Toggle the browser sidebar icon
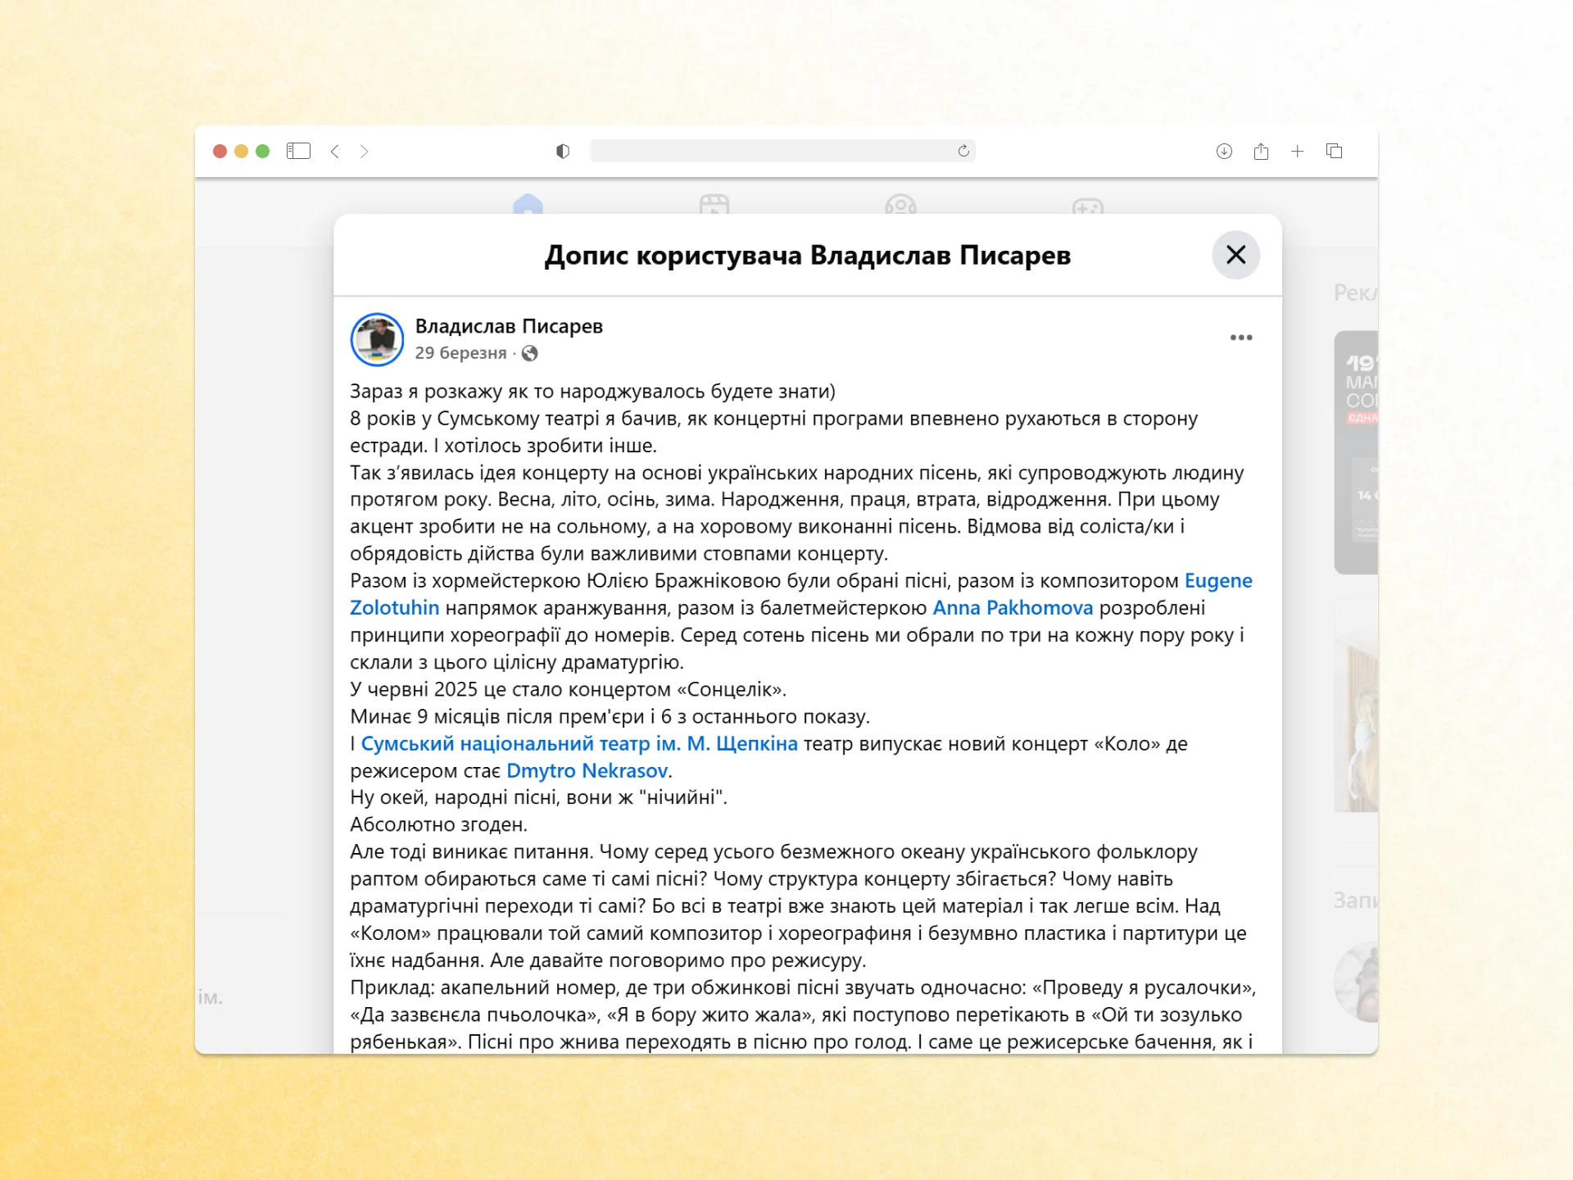 coord(298,151)
